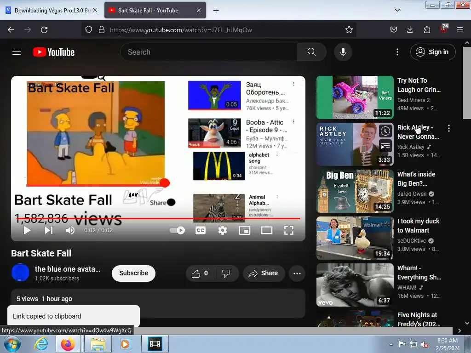This screenshot has width=471, height=353.
Task: Open Windows Media Player on taskbar
Action: click(x=125, y=344)
